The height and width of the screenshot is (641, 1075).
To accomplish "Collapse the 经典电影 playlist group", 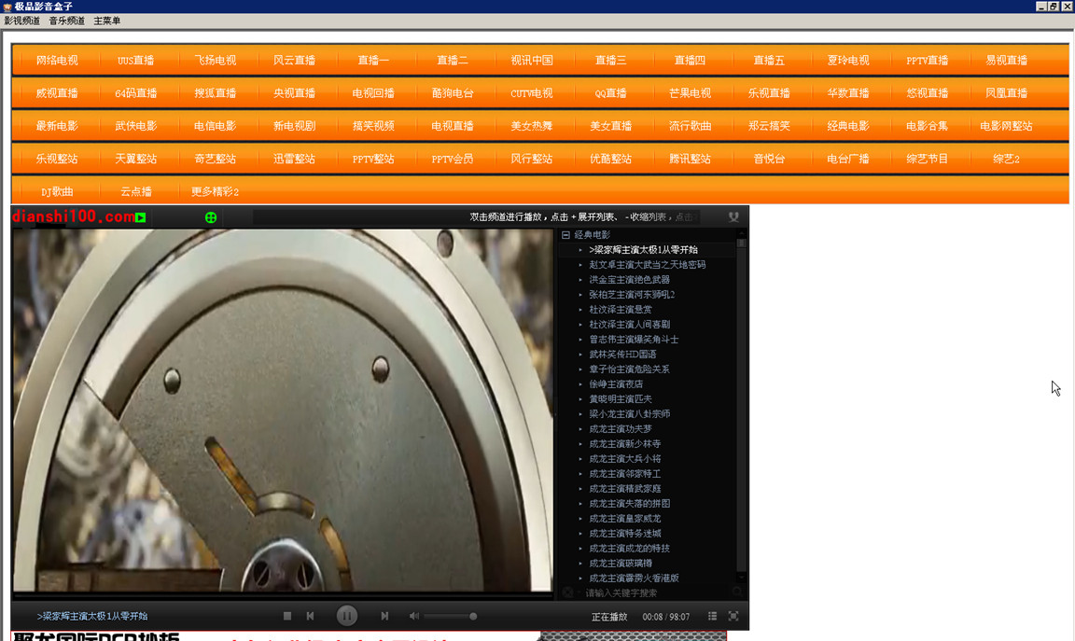I will [x=565, y=234].
